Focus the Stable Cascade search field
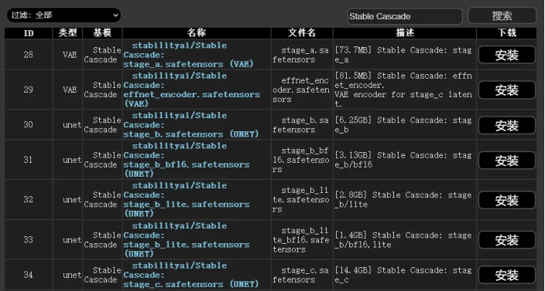The image size is (545, 291). [x=405, y=16]
